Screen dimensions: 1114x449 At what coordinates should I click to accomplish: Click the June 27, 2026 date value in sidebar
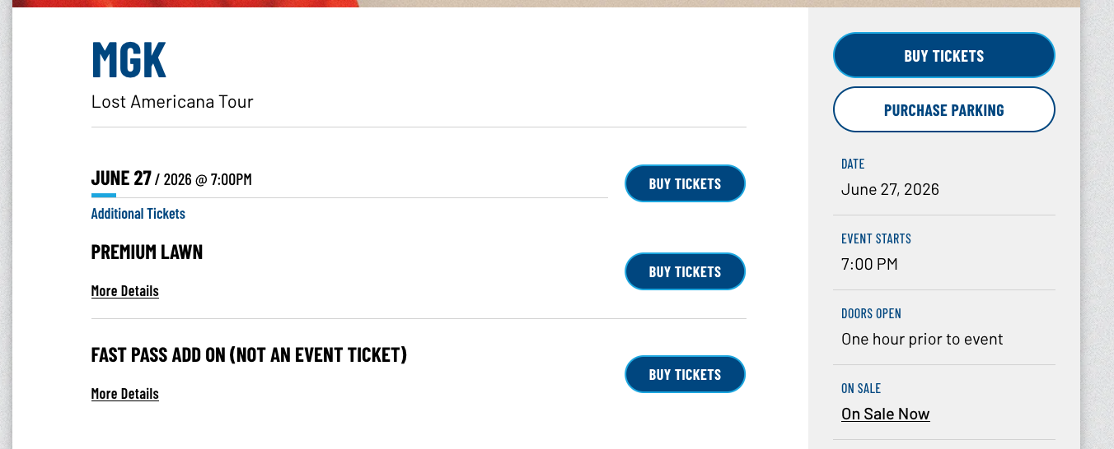890,189
